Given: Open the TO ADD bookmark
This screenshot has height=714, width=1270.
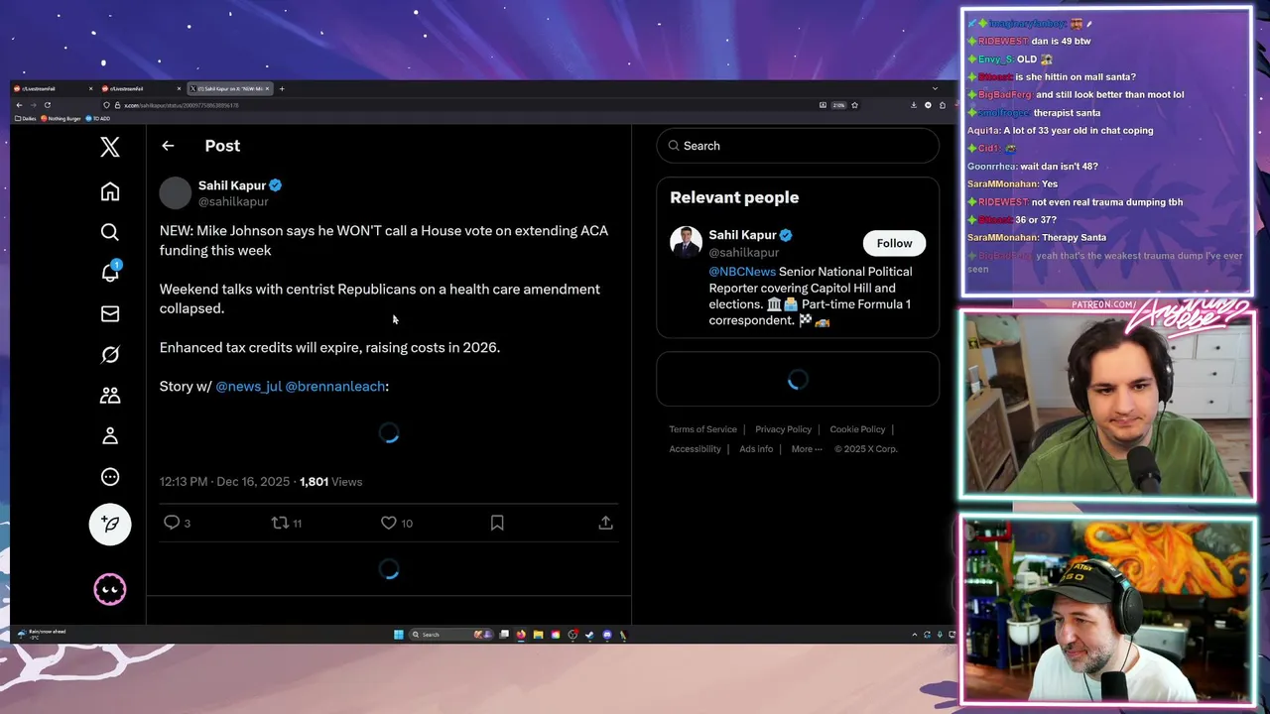Looking at the screenshot, I should [97, 118].
